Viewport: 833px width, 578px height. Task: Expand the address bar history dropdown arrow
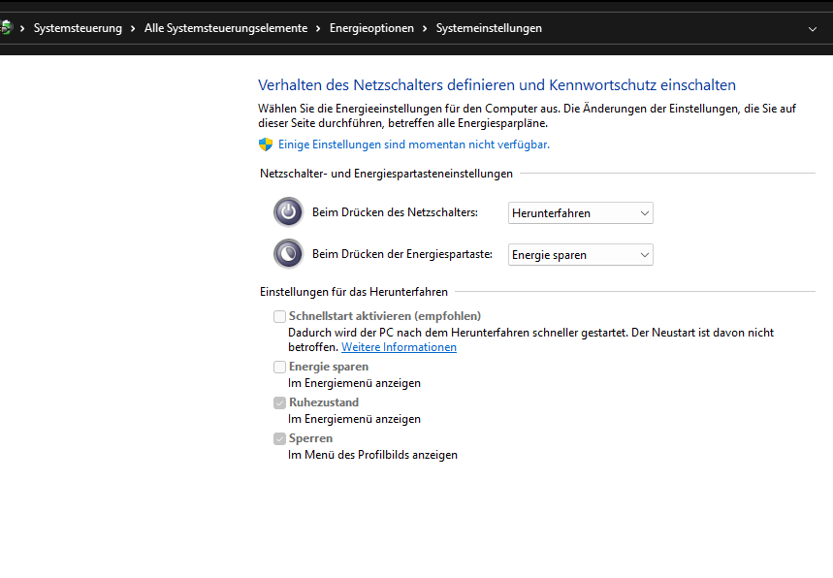pyautogui.click(x=813, y=29)
